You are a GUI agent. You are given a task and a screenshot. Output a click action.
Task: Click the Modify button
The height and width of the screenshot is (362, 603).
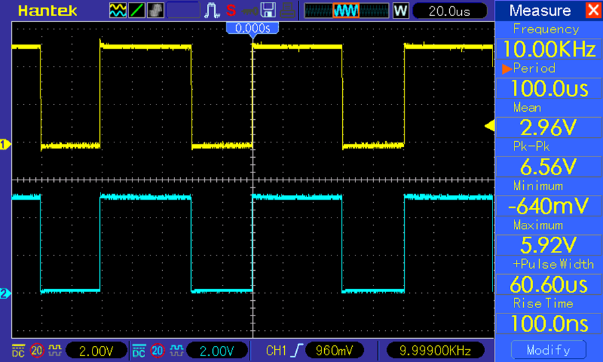point(548,350)
